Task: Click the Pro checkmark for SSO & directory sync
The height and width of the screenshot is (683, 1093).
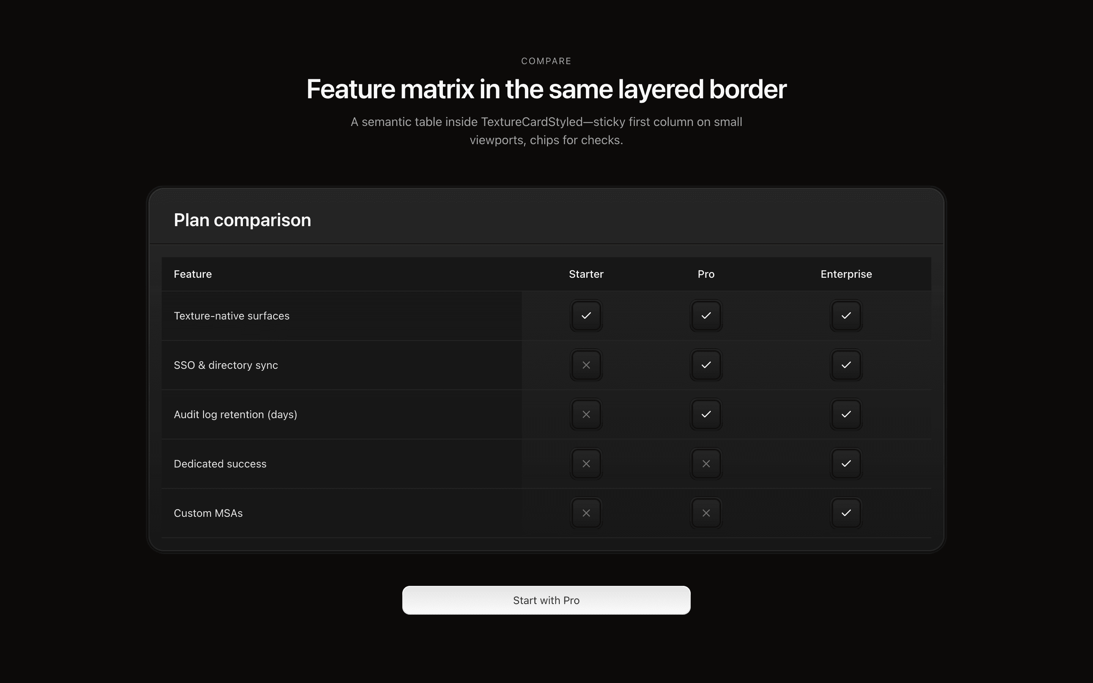Action: click(x=706, y=365)
